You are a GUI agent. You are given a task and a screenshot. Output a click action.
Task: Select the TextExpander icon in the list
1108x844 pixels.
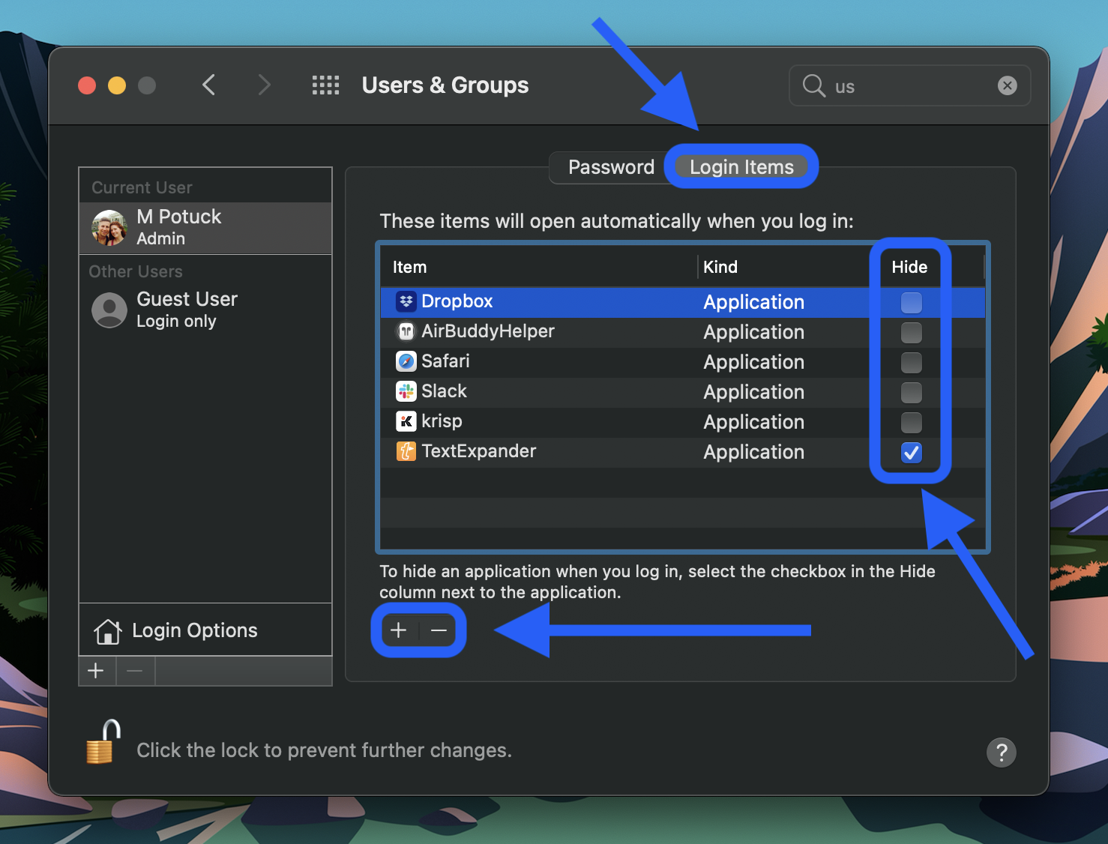coord(406,451)
